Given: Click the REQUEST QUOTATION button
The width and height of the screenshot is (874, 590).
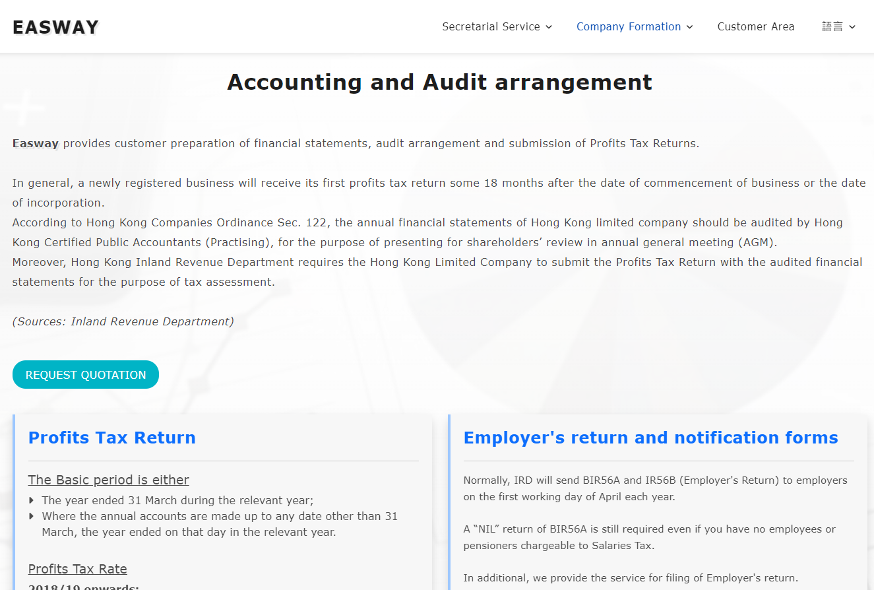Looking at the screenshot, I should 85,374.
